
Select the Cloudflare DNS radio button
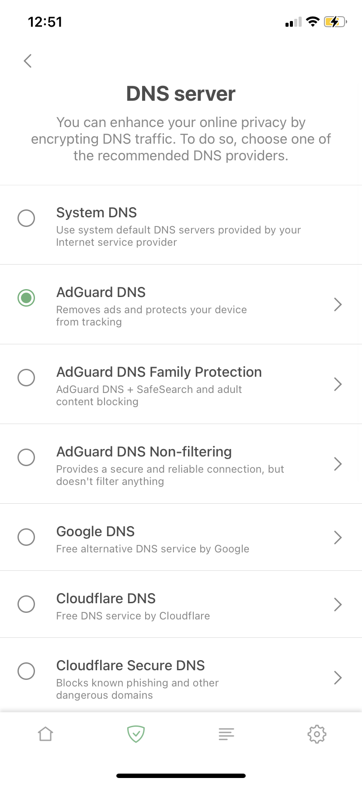click(26, 604)
